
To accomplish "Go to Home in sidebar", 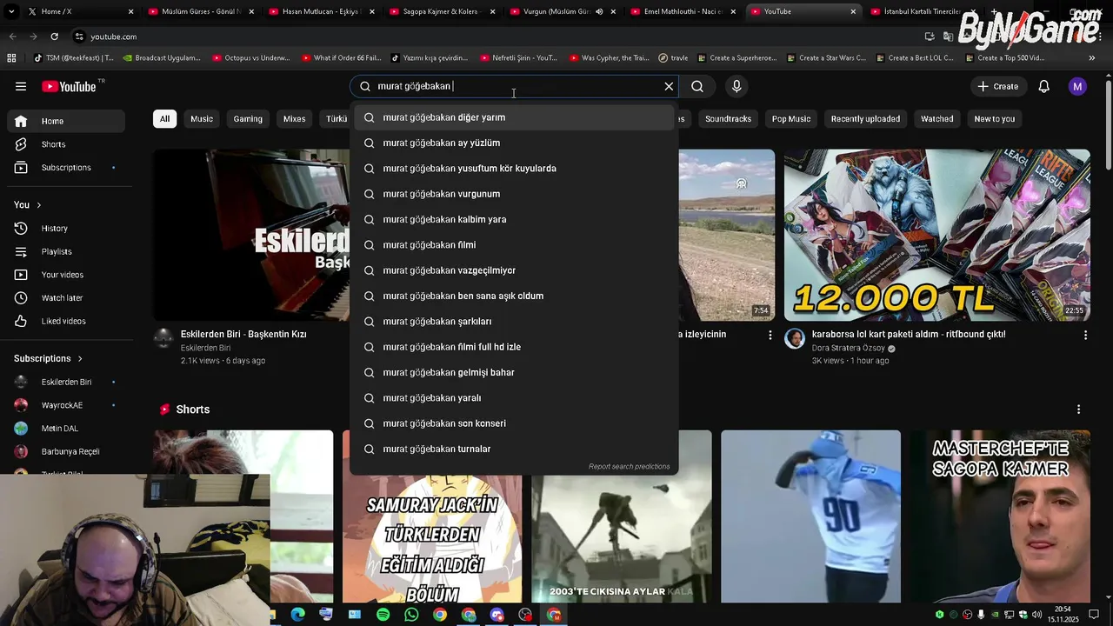I will coord(66,121).
